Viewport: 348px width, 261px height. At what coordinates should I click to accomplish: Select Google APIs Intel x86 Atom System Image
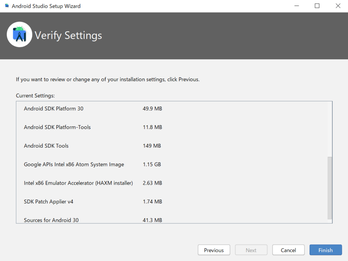(74, 164)
